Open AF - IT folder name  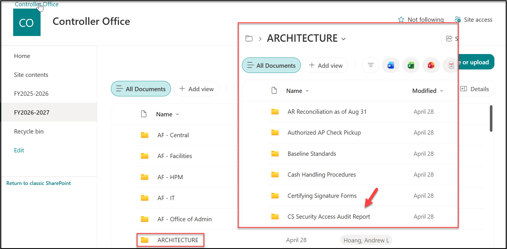coord(166,198)
